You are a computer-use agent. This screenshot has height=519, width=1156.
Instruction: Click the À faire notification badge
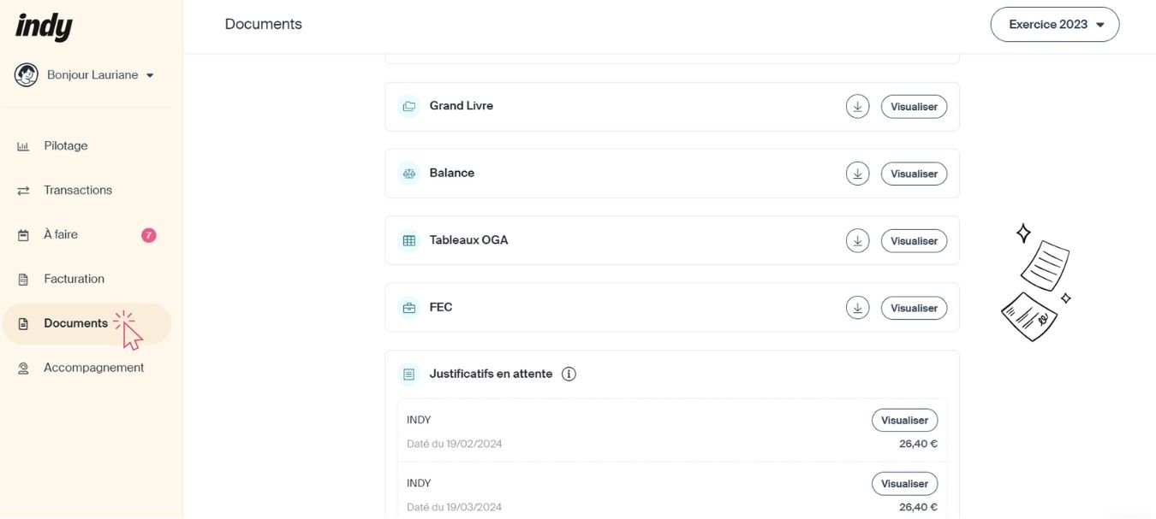pyautogui.click(x=148, y=235)
